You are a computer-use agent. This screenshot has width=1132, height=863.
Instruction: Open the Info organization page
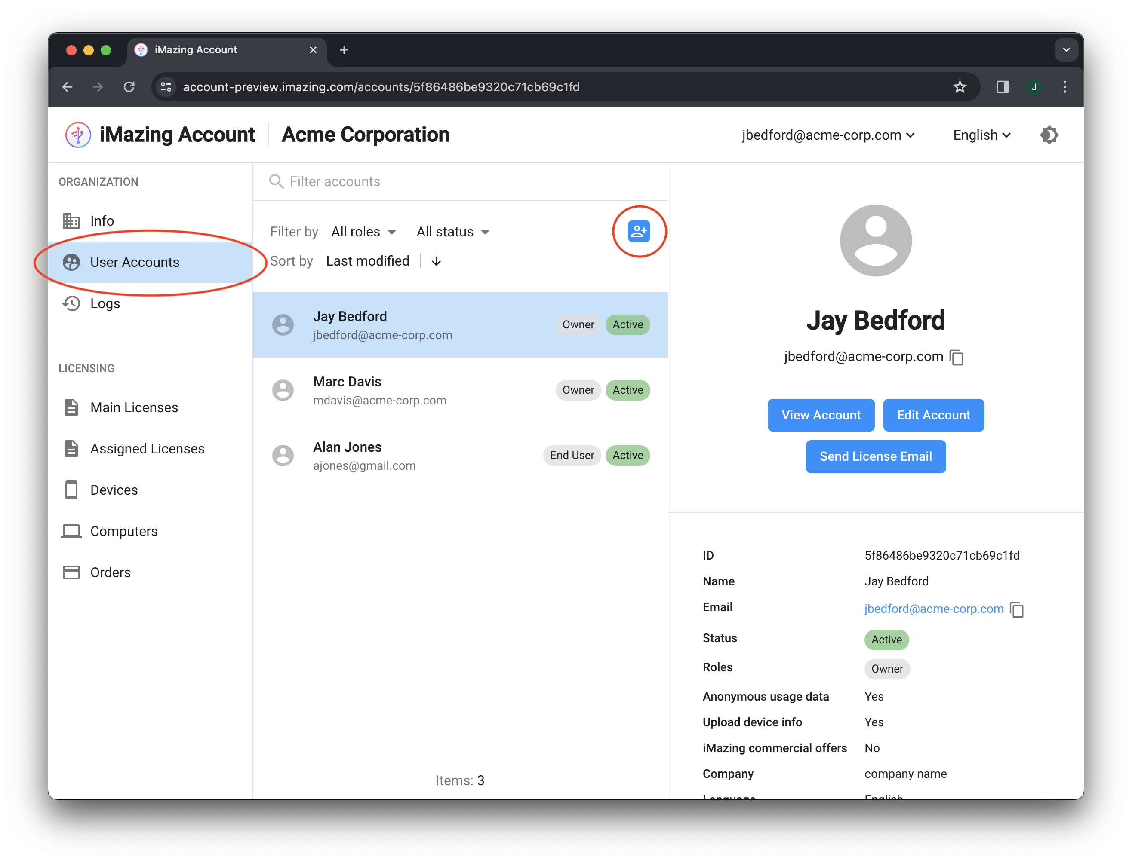tap(150, 221)
